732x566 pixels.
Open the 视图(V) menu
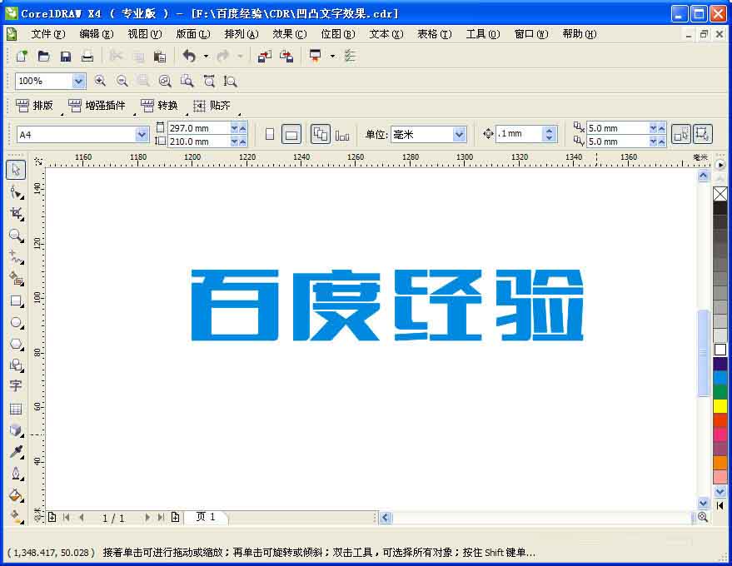(145, 34)
